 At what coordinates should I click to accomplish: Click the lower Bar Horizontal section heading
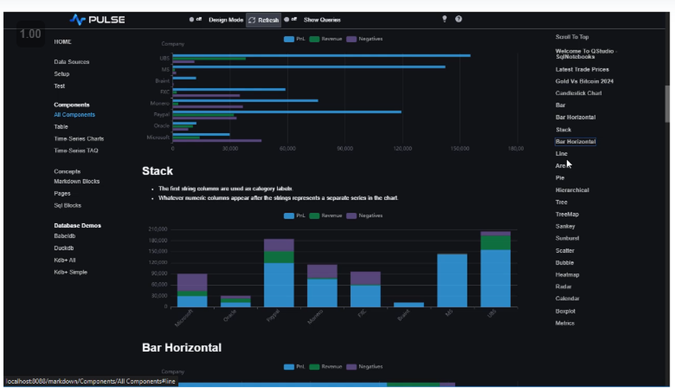click(x=182, y=347)
